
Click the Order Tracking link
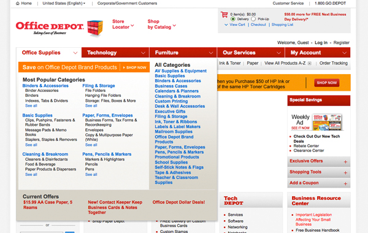[x=333, y=63]
